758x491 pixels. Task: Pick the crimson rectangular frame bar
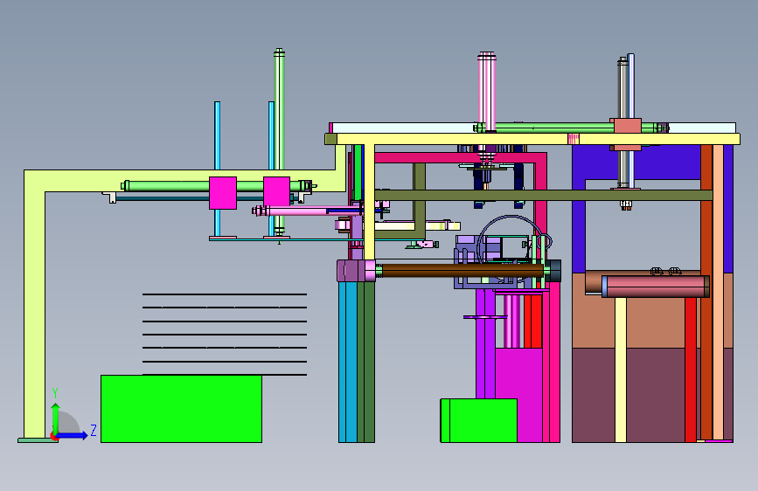[459, 157]
